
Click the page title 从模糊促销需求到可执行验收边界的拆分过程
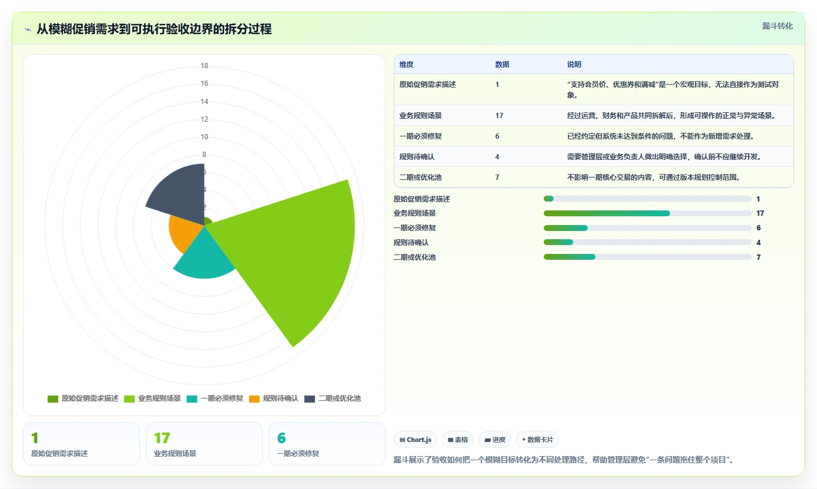[154, 29]
